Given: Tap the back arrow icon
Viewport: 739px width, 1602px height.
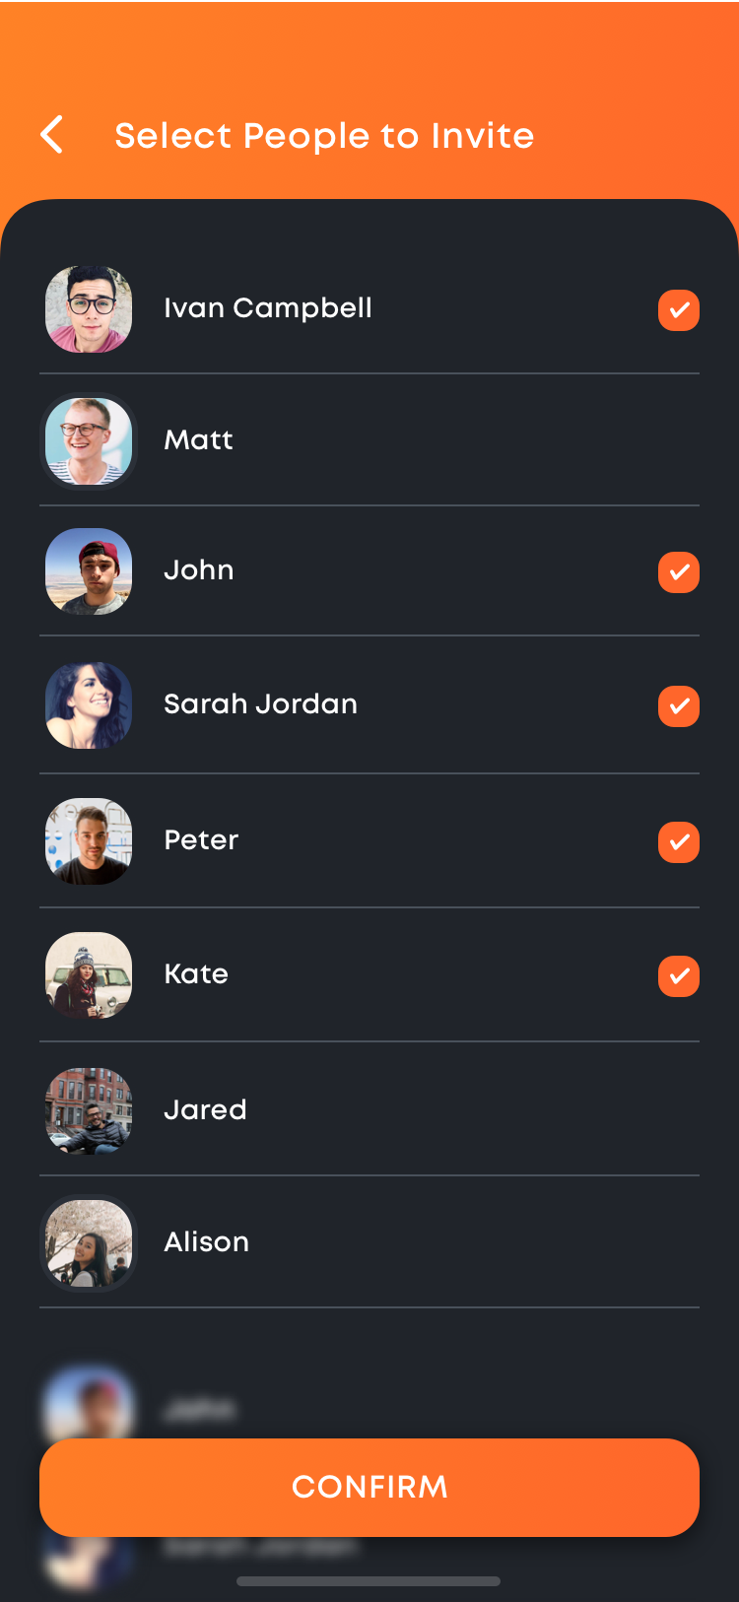Looking at the screenshot, I should tap(52, 135).
